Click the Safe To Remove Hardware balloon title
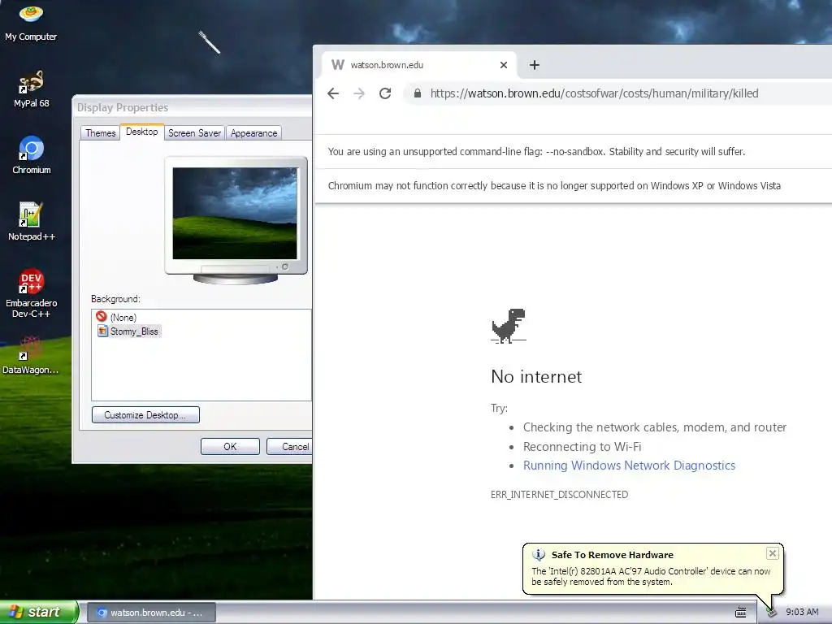This screenshot has height=624, width=832. pos(613,555)
